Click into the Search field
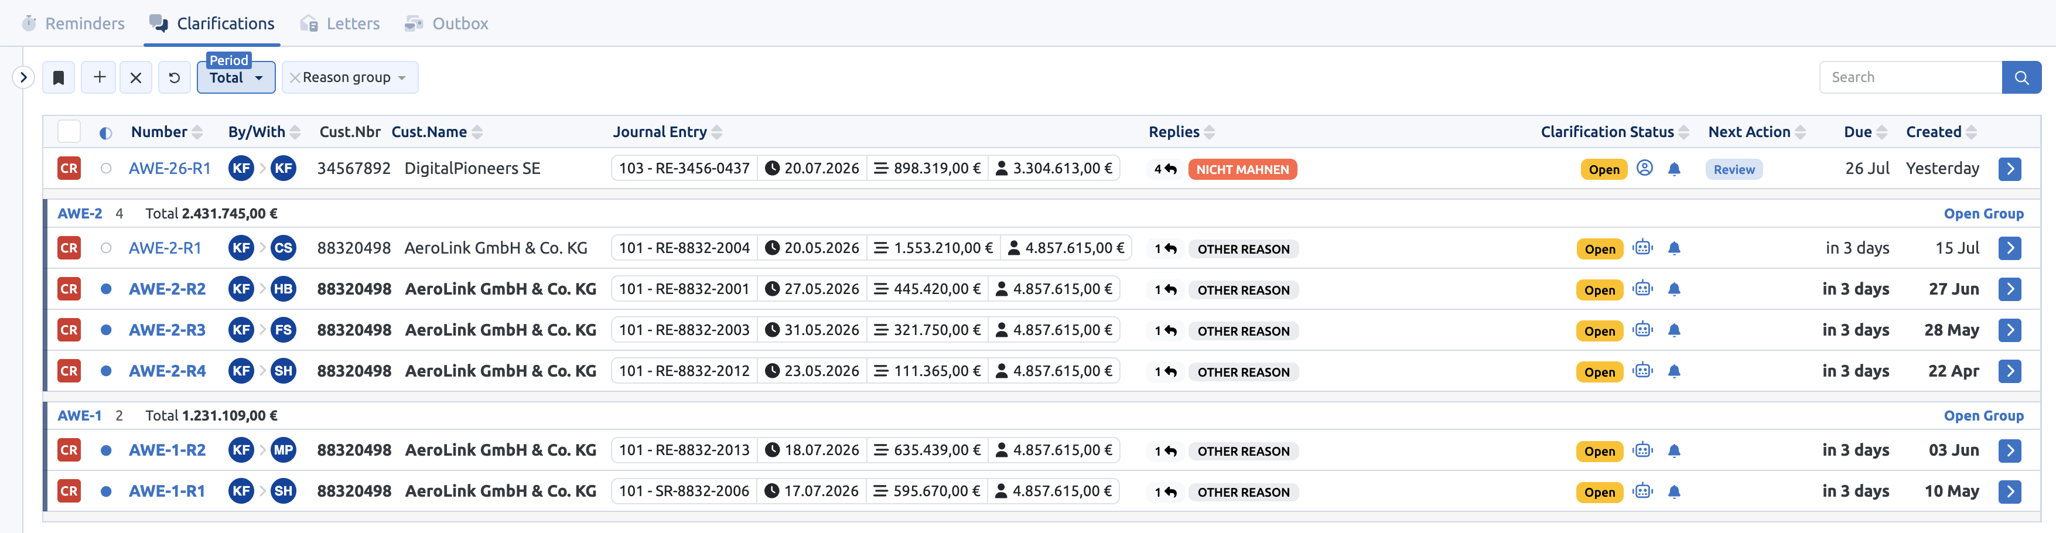The height and width of the screenshot is (533, 2056). [1911, 77]
